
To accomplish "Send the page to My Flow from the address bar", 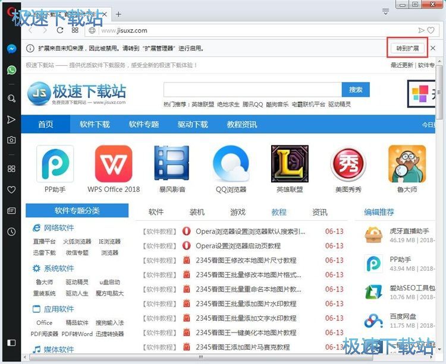I will (421, 30).
